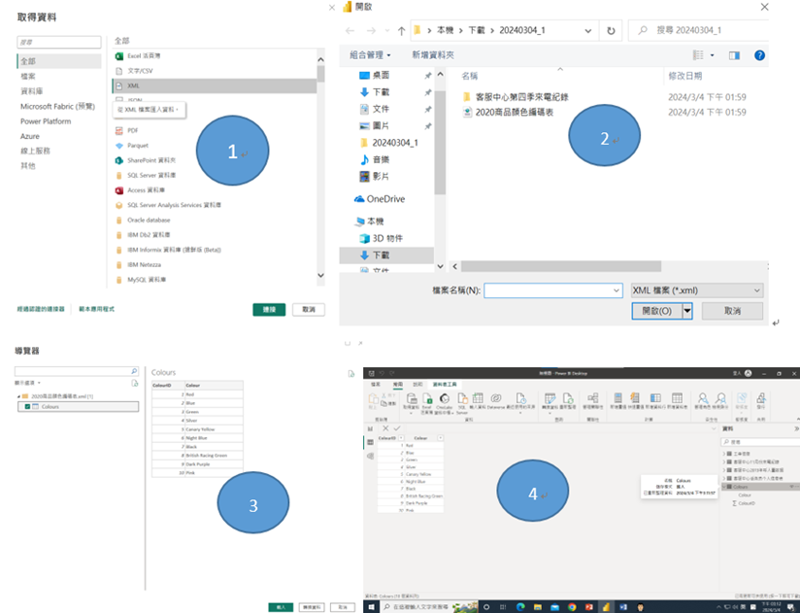
Task: Select the Excel 活頁簿 connector
Action: (148, 56)
